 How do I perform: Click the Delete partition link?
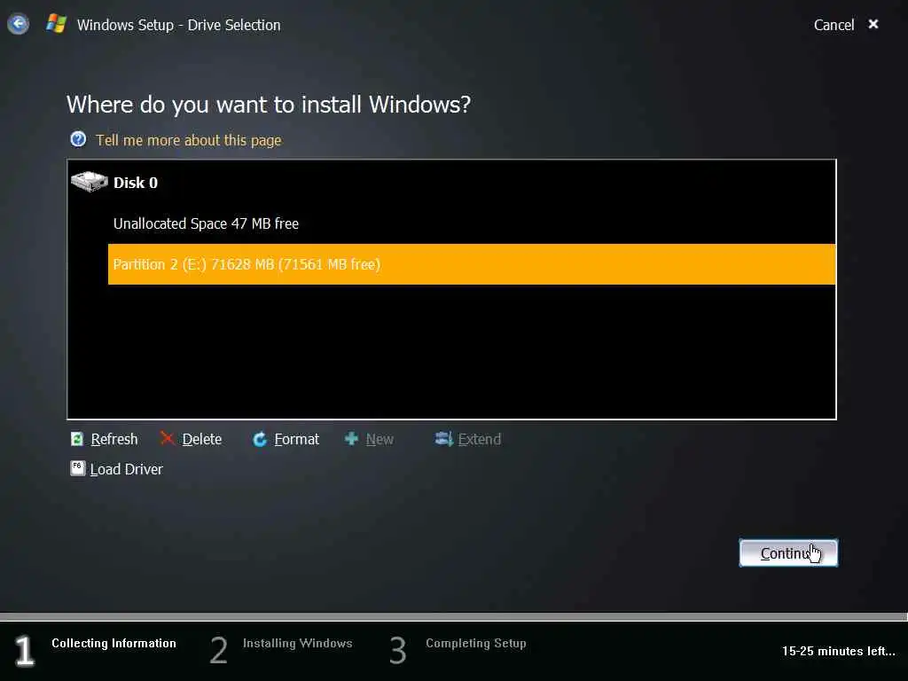[202, 440]
